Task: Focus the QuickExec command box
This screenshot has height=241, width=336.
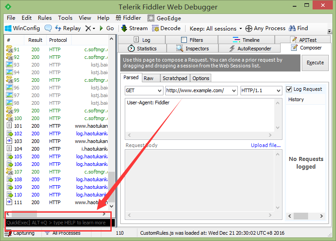Action: (60, 223)
